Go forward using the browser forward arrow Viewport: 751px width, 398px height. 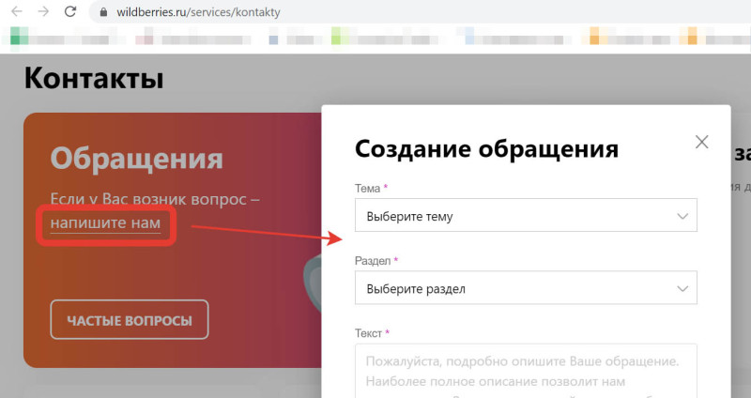point(43,11)
